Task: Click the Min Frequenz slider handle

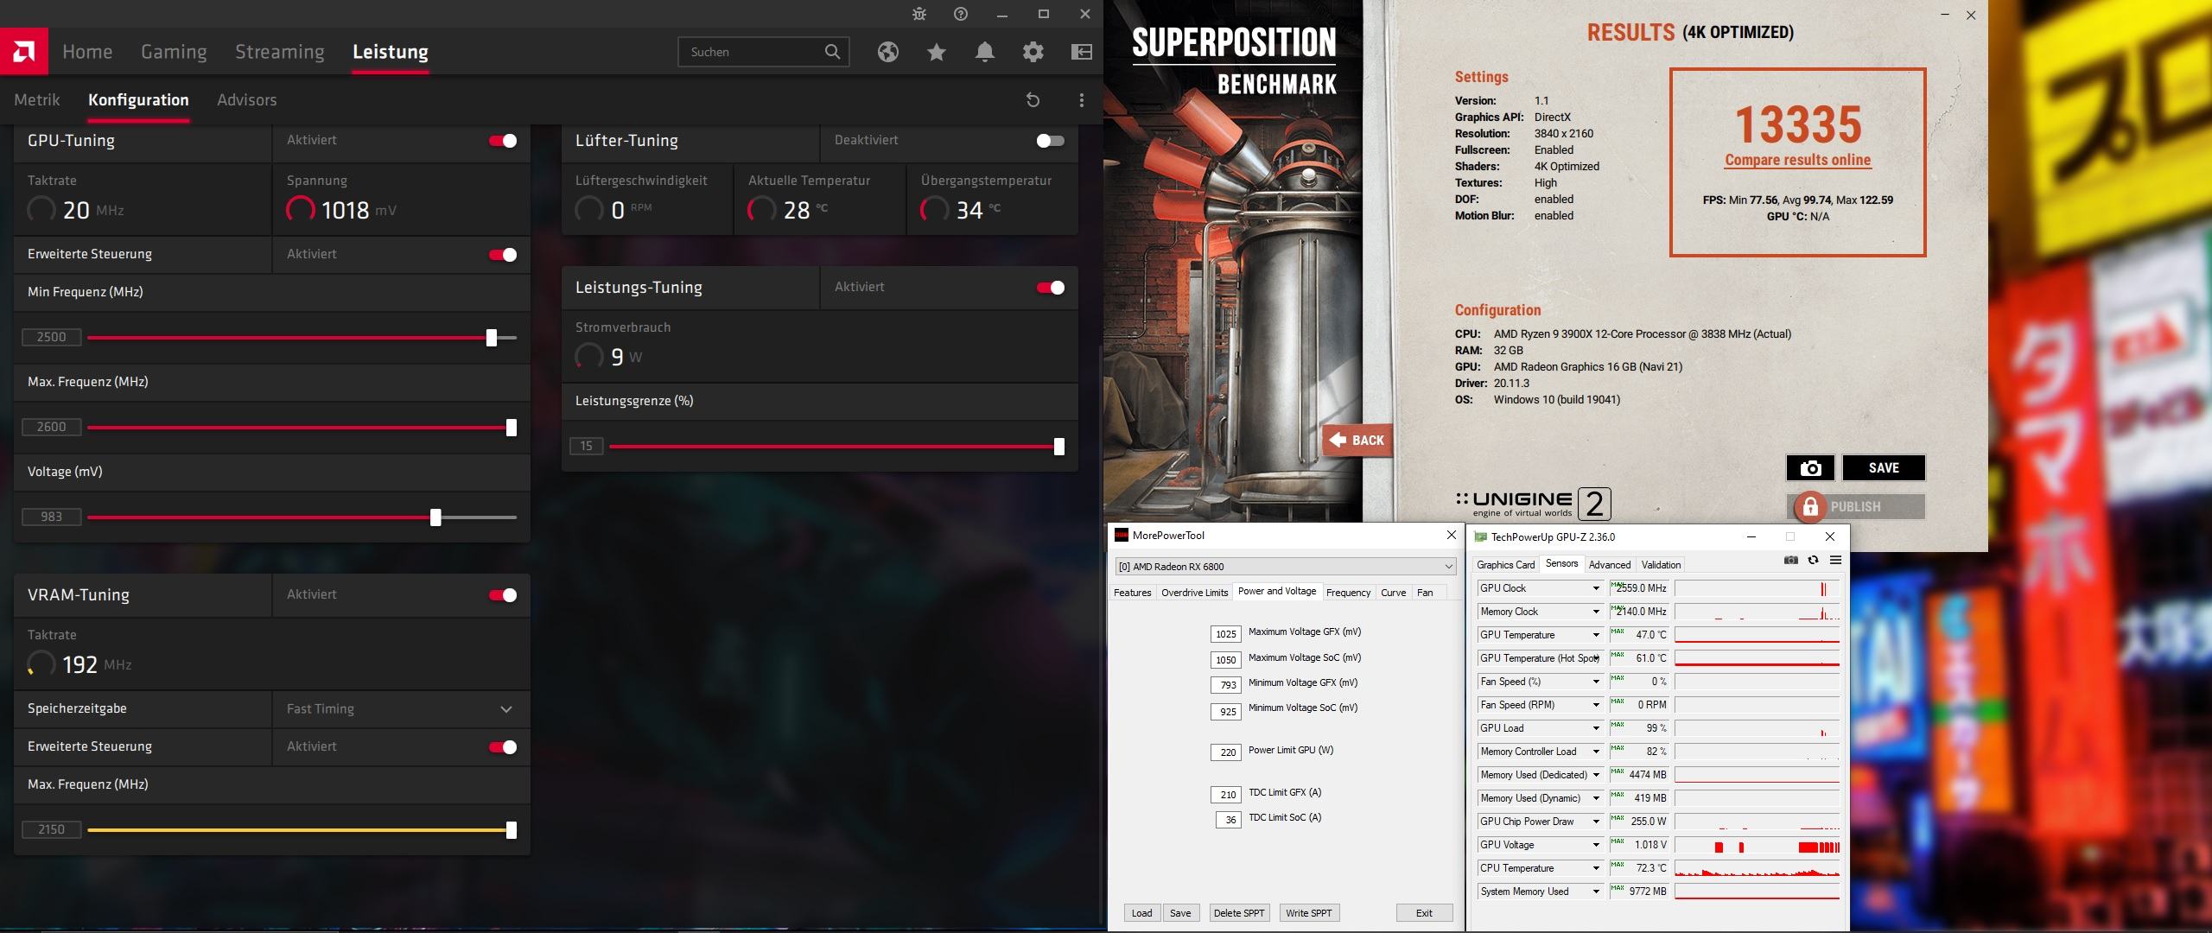Action: [x=492, y=338]
